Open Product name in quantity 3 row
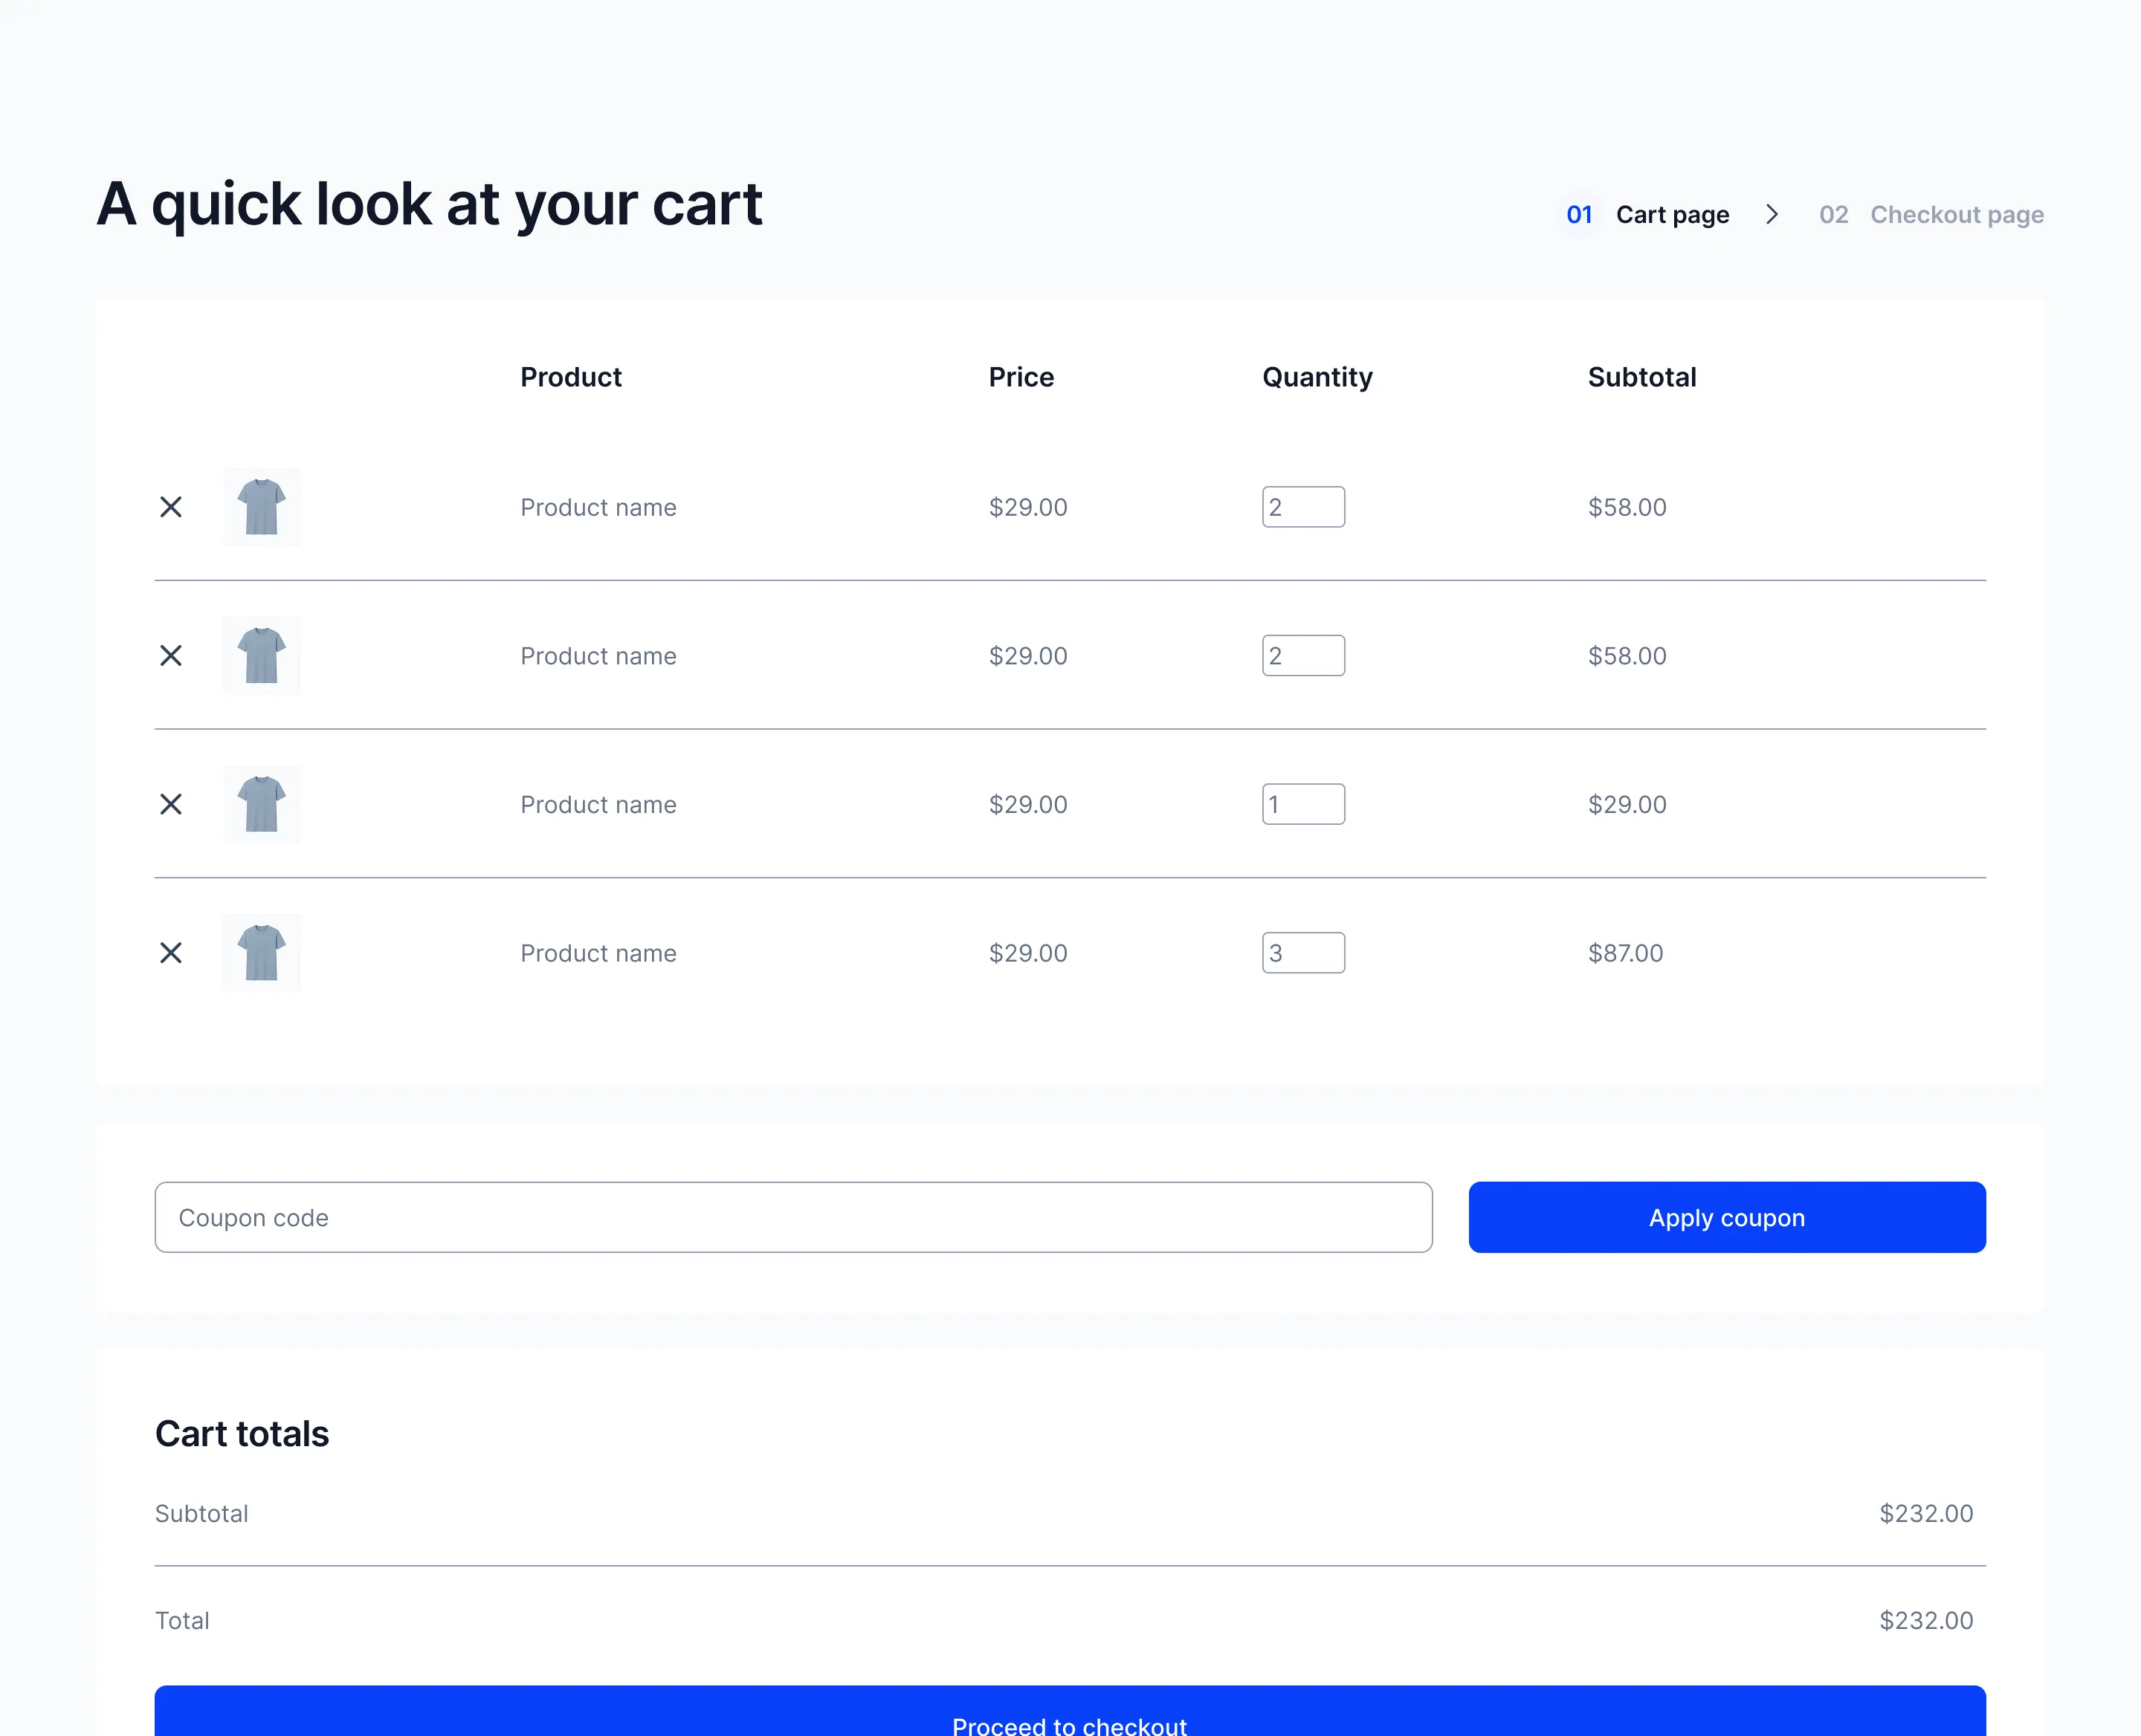Screen dimensions: 2141x1736 coord(598,953)
